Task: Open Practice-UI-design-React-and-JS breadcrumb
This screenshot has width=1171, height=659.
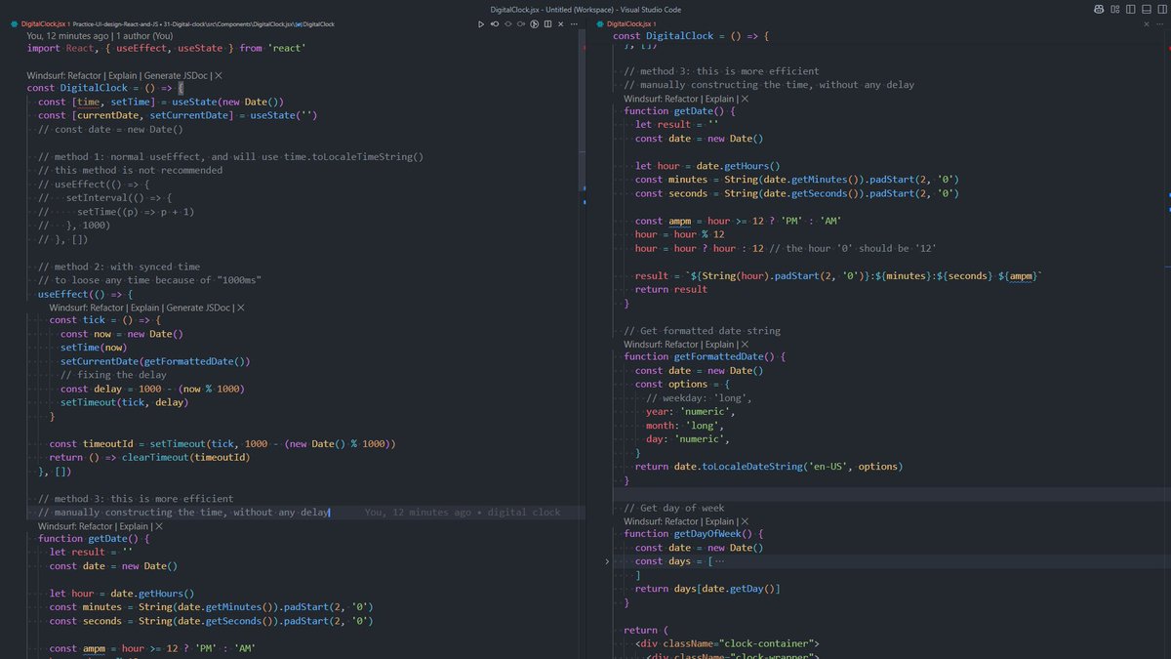Action: tap(116, 24)
